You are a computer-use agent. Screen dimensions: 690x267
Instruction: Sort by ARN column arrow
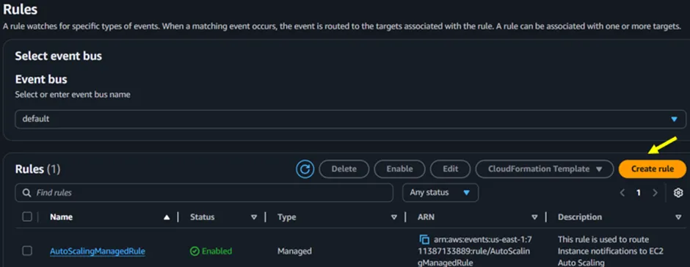tap(534, 217)
